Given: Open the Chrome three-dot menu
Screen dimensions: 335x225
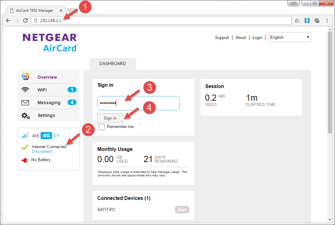Looking at the screenshot, I should (x=327, y=20).
